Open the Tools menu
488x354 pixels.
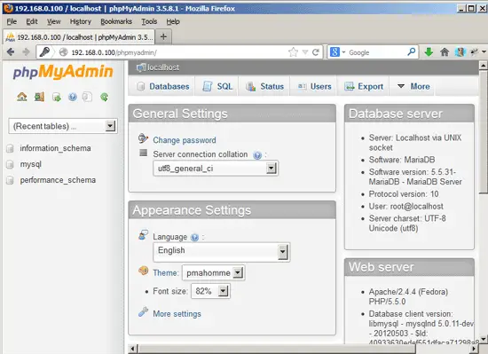point(149,21)
